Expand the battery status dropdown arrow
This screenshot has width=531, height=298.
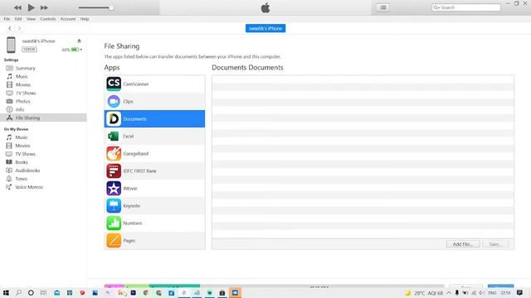(81, 50)
